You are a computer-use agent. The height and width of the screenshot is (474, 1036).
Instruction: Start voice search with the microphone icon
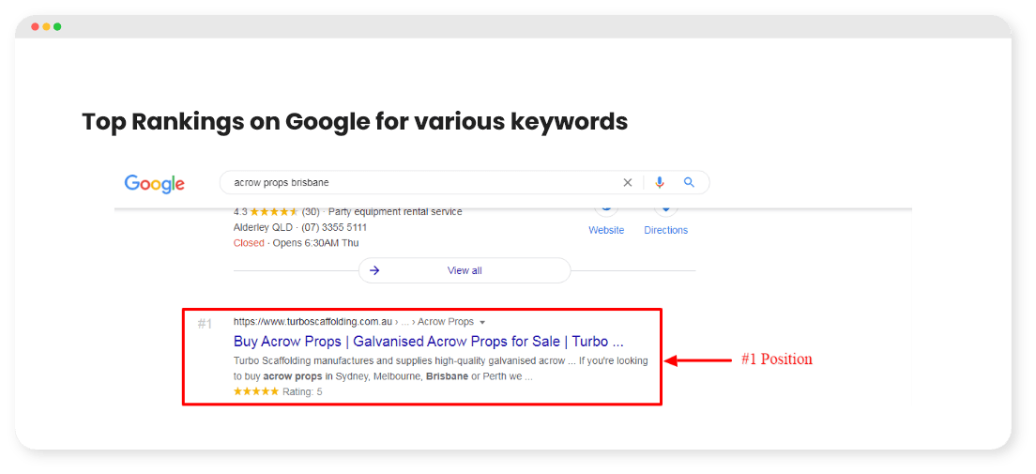click(x=660, y=182)
